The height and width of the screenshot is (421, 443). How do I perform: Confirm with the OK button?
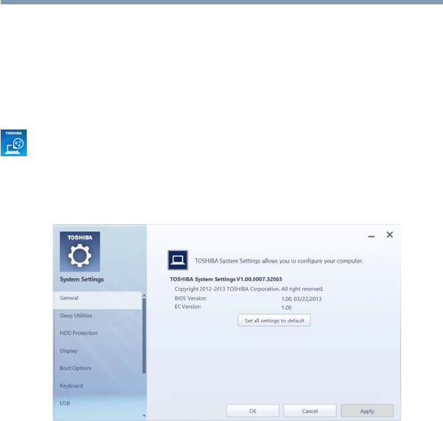click(x=253, y=411)
